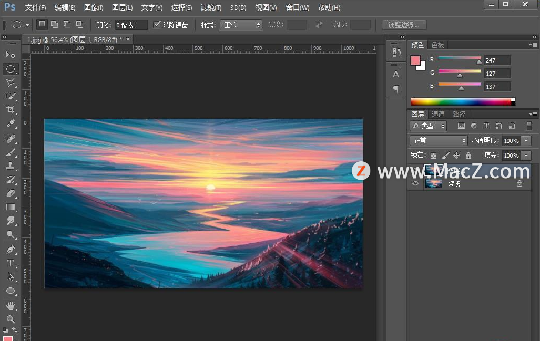Image resolution: width=540 pixels, height=341 pixels.
Task: Choose Add to selection mode
Action: [54, 24]
